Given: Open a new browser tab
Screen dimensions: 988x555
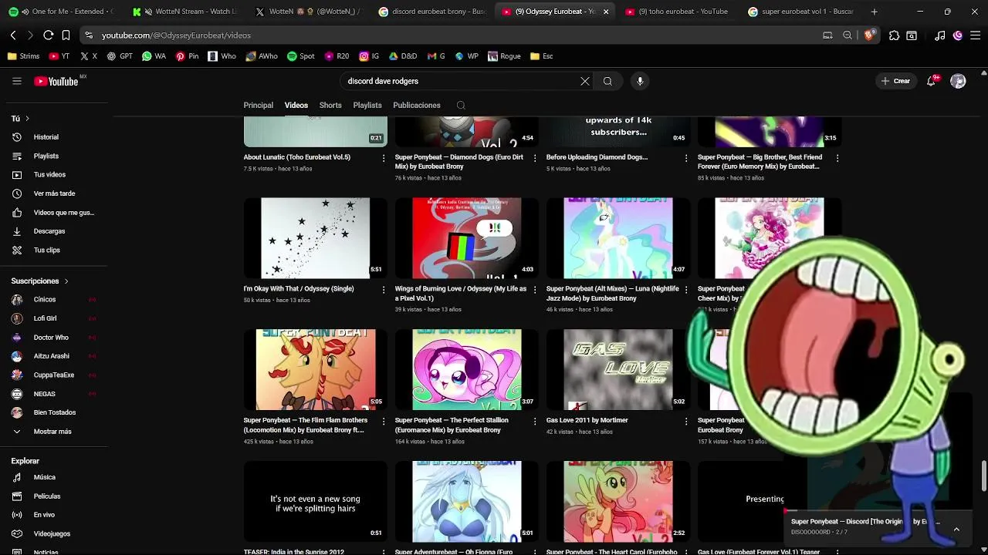Looking at the screenshot, I should tap(874, 12).
